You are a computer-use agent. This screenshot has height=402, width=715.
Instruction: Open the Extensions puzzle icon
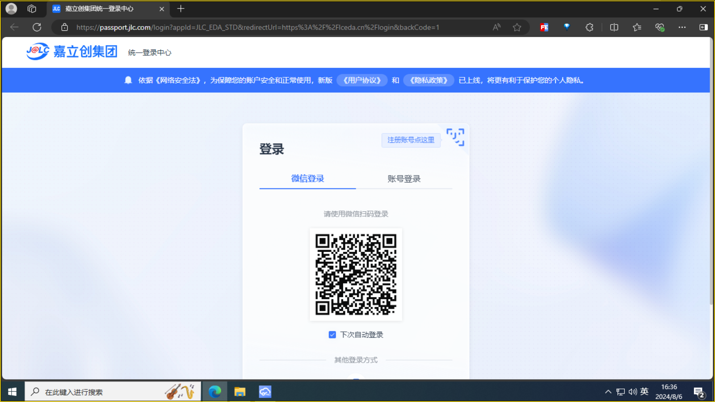[589, 27]
